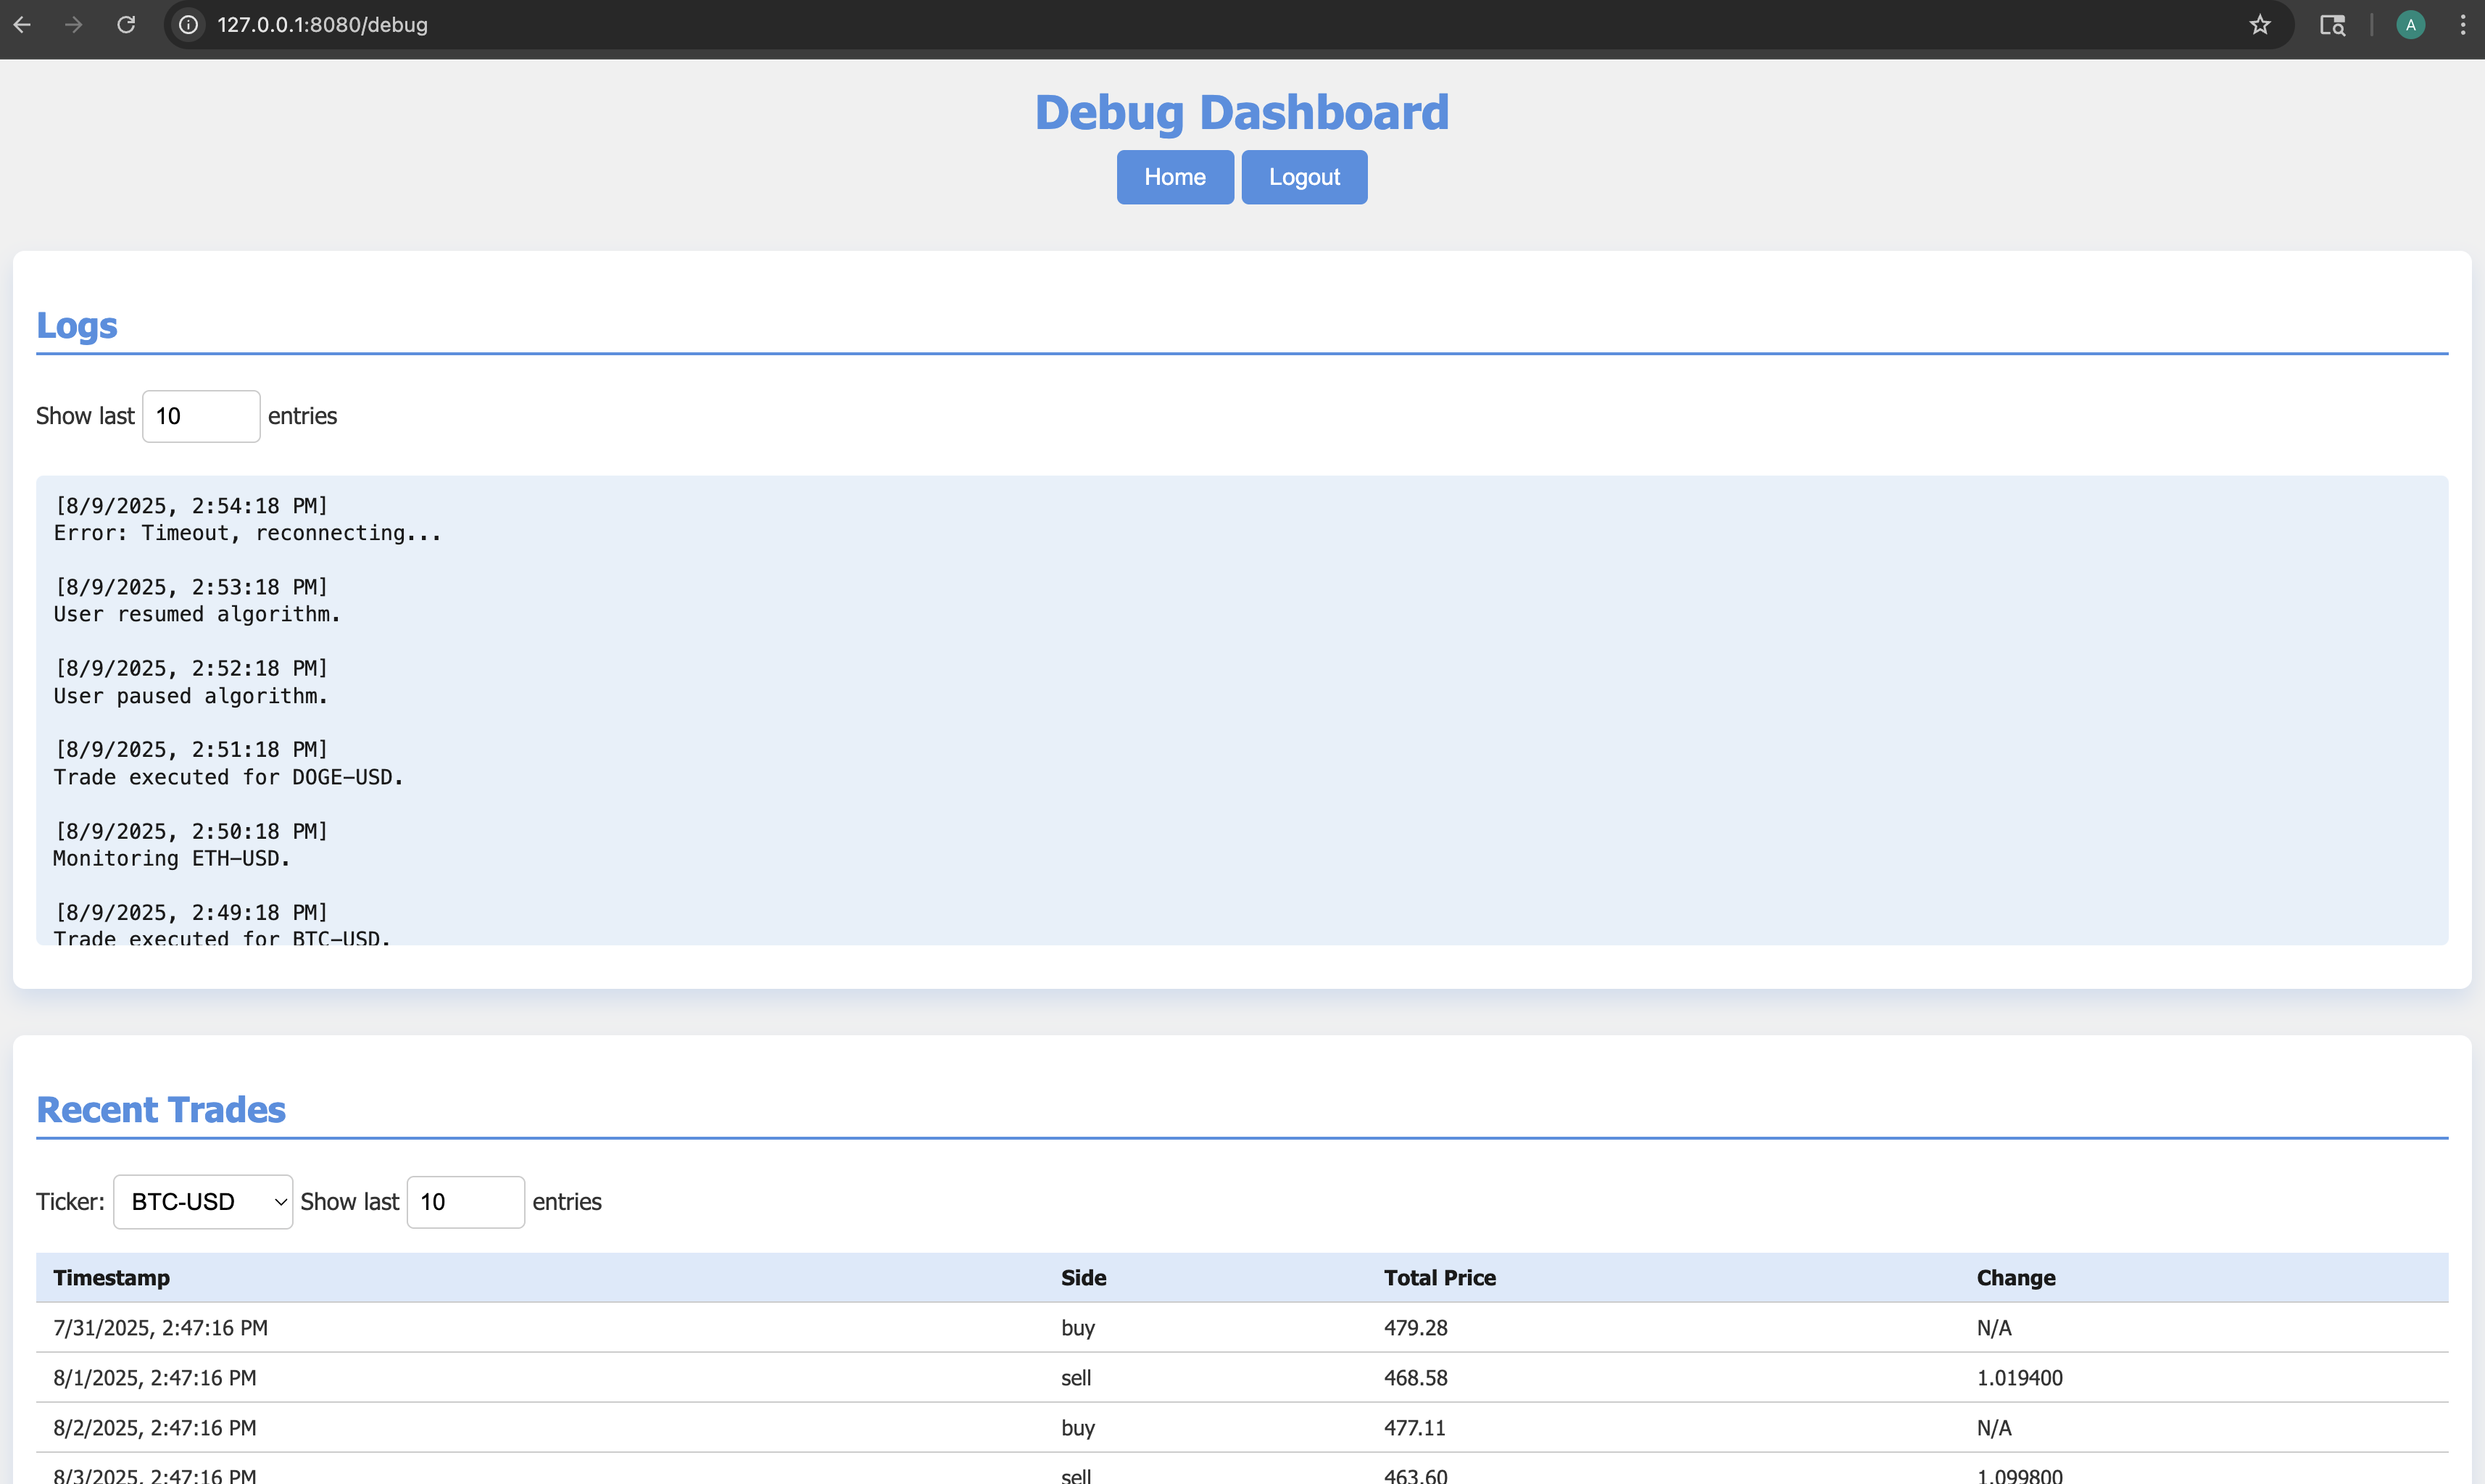Viewport: 2485px width, 1484px height.
Task: Open site information icon in address bar
Action: [x=189, y=25]
